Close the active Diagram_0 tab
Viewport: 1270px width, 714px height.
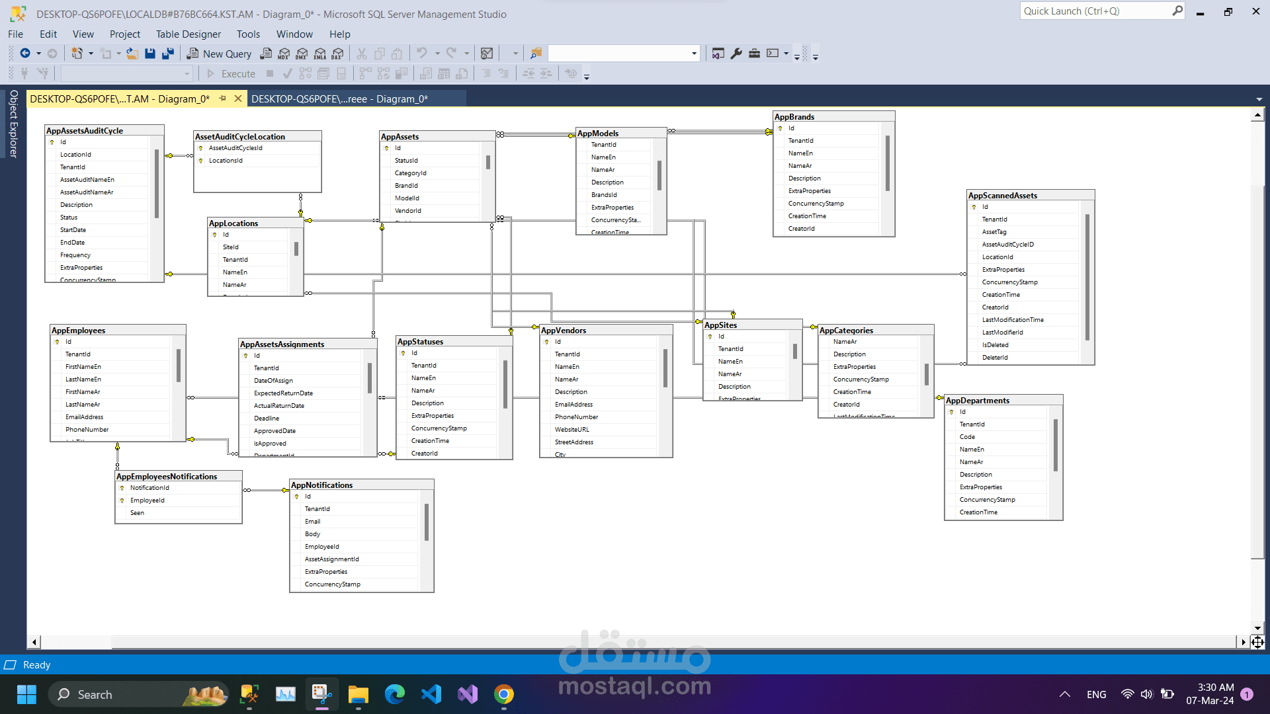(x=238, y=99)
